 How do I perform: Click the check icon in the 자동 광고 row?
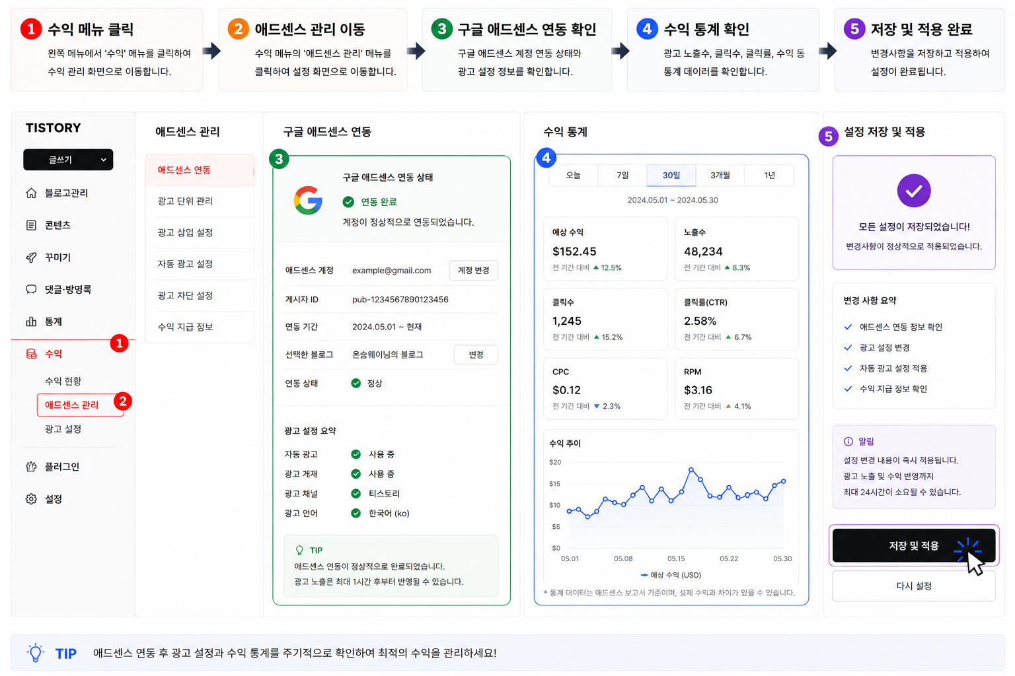[356, 454]
